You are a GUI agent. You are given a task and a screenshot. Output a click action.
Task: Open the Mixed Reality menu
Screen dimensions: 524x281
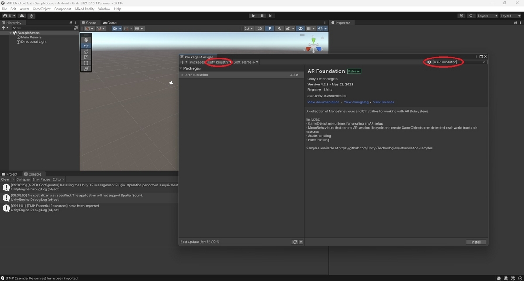85,9
